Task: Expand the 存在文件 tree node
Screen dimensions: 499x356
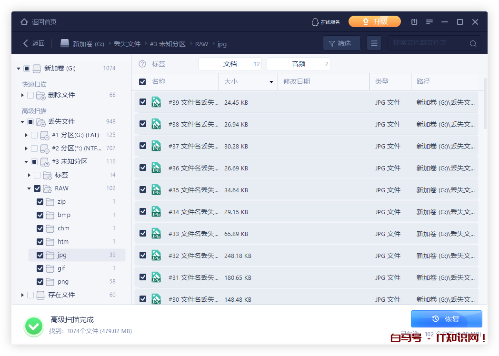Action: click(22, 295)
